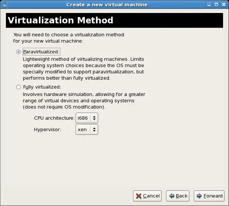229x206 pixels.
Task: Select the Paravirtualized radio button
Action: [x=19, y=52]
